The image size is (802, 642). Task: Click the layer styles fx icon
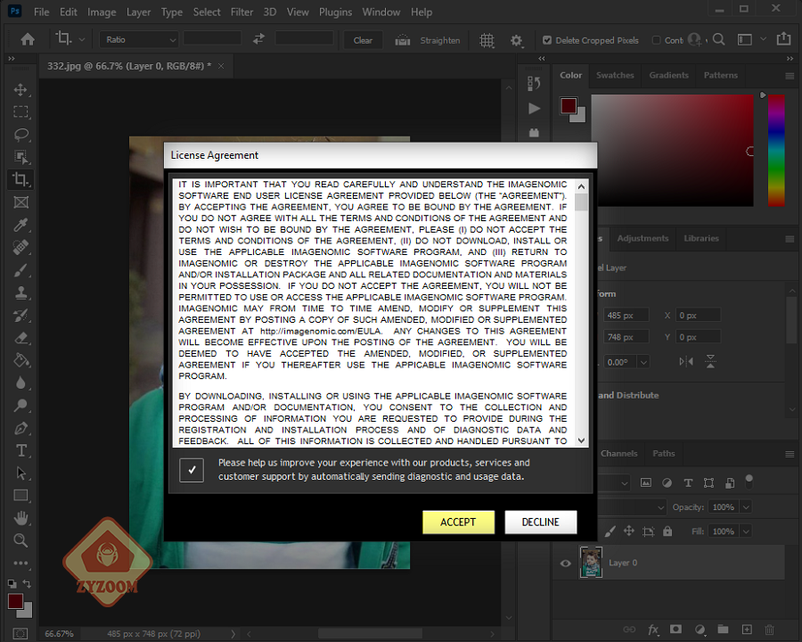653,630
